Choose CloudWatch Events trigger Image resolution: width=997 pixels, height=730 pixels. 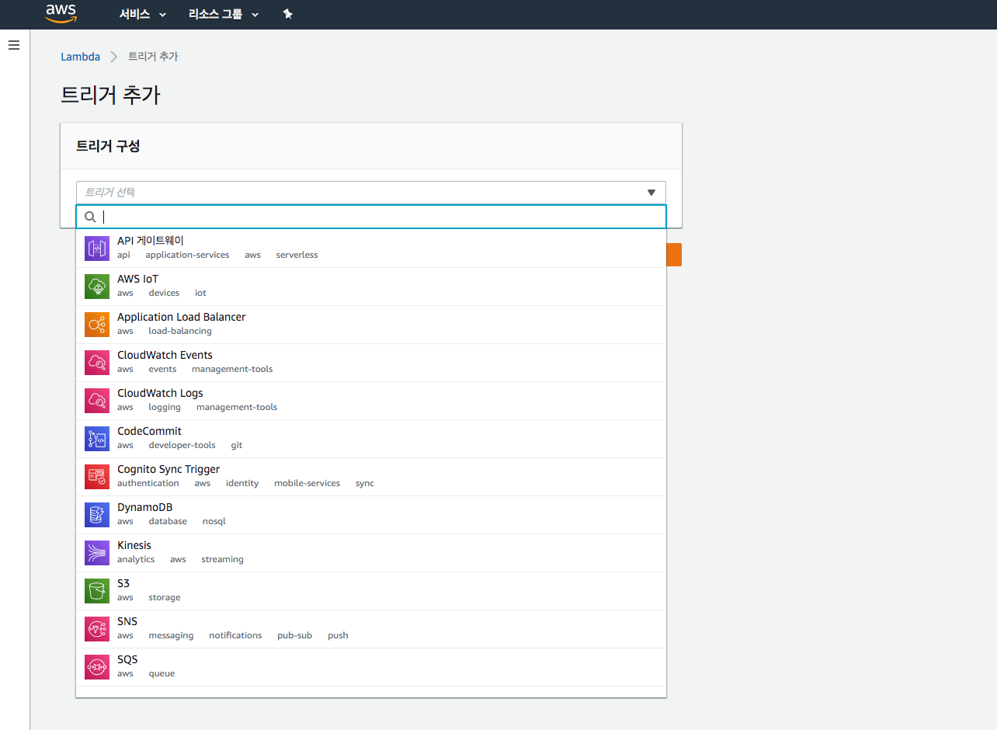pos(371,363)
